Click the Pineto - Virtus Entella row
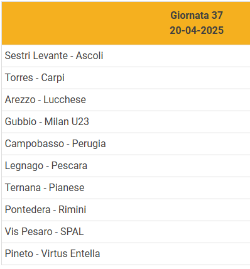The image size is (250, 269). [126, 254]
